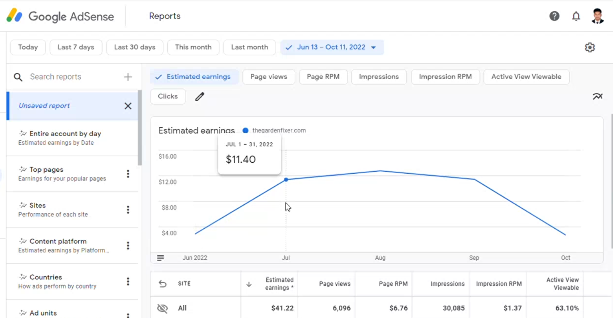Screen dimensions: 613x318
Task: Click the $41.22 earnings total
Action: tap(282, 308)
